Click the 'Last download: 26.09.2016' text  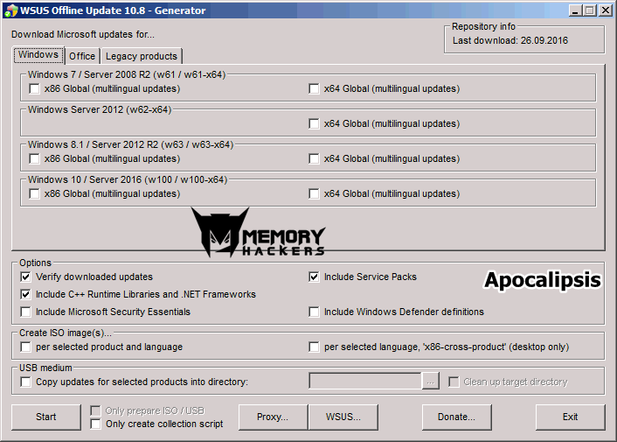[x=510, y=40]
